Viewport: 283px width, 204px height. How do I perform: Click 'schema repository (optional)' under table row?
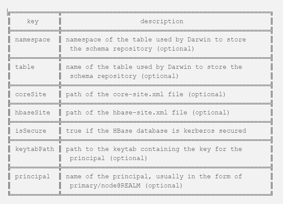point(124,76)
